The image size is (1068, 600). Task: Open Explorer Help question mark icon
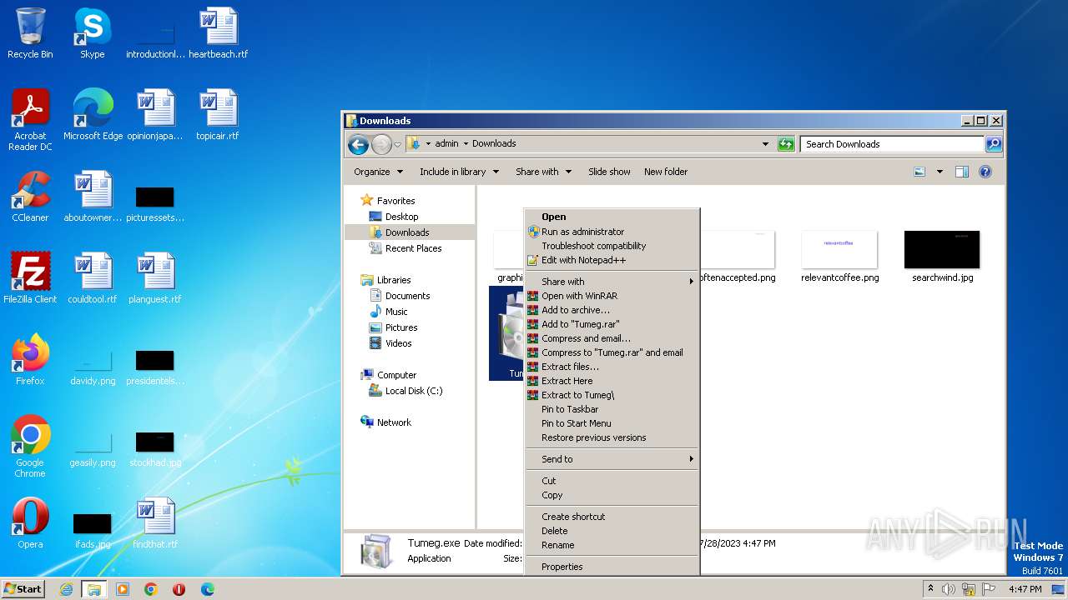(x=985, y=172)
